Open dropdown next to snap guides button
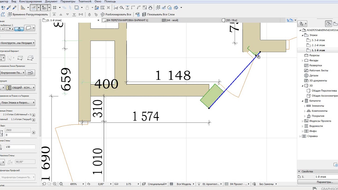Image resolution: width=338 pixels, height=190 pixels. click(39, 8)
